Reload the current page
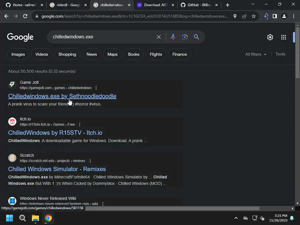The image size is (300, 225). [25, 16]
